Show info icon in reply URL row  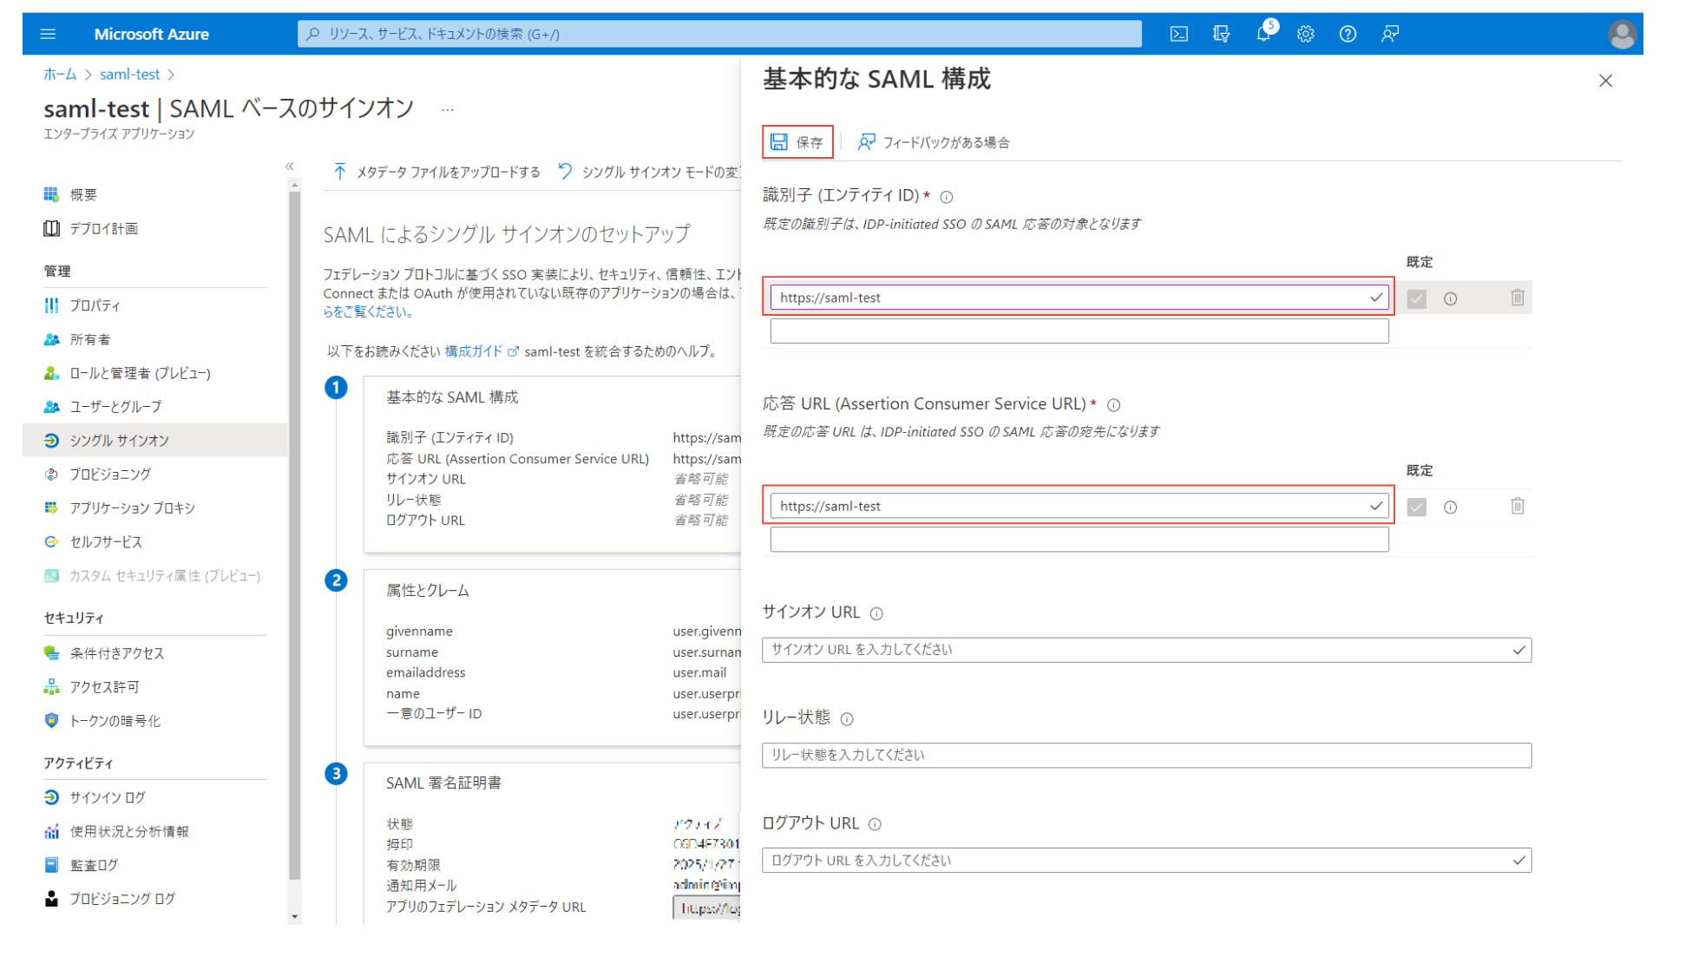point(1450,507)
